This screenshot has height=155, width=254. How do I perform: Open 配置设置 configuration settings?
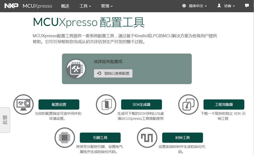[x=59, y=105]
